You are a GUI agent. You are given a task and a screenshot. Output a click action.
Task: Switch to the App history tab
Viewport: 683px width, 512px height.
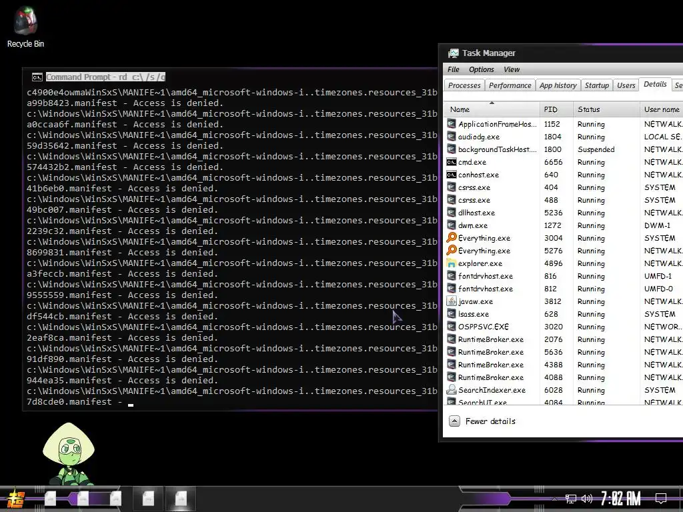pos(558,85)
